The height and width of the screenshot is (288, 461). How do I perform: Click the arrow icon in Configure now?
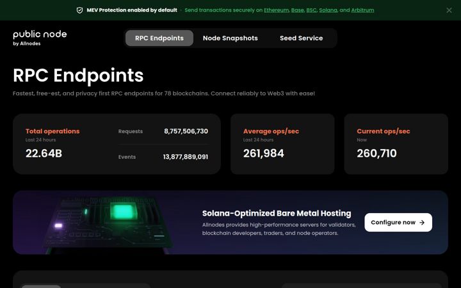[422, 223]
